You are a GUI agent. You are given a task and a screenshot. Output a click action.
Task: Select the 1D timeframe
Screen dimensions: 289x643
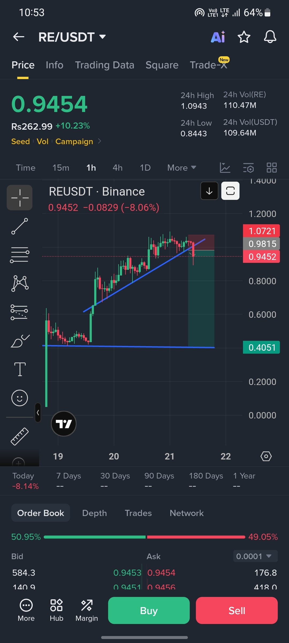pyautogui.click(x=145, y=168)
